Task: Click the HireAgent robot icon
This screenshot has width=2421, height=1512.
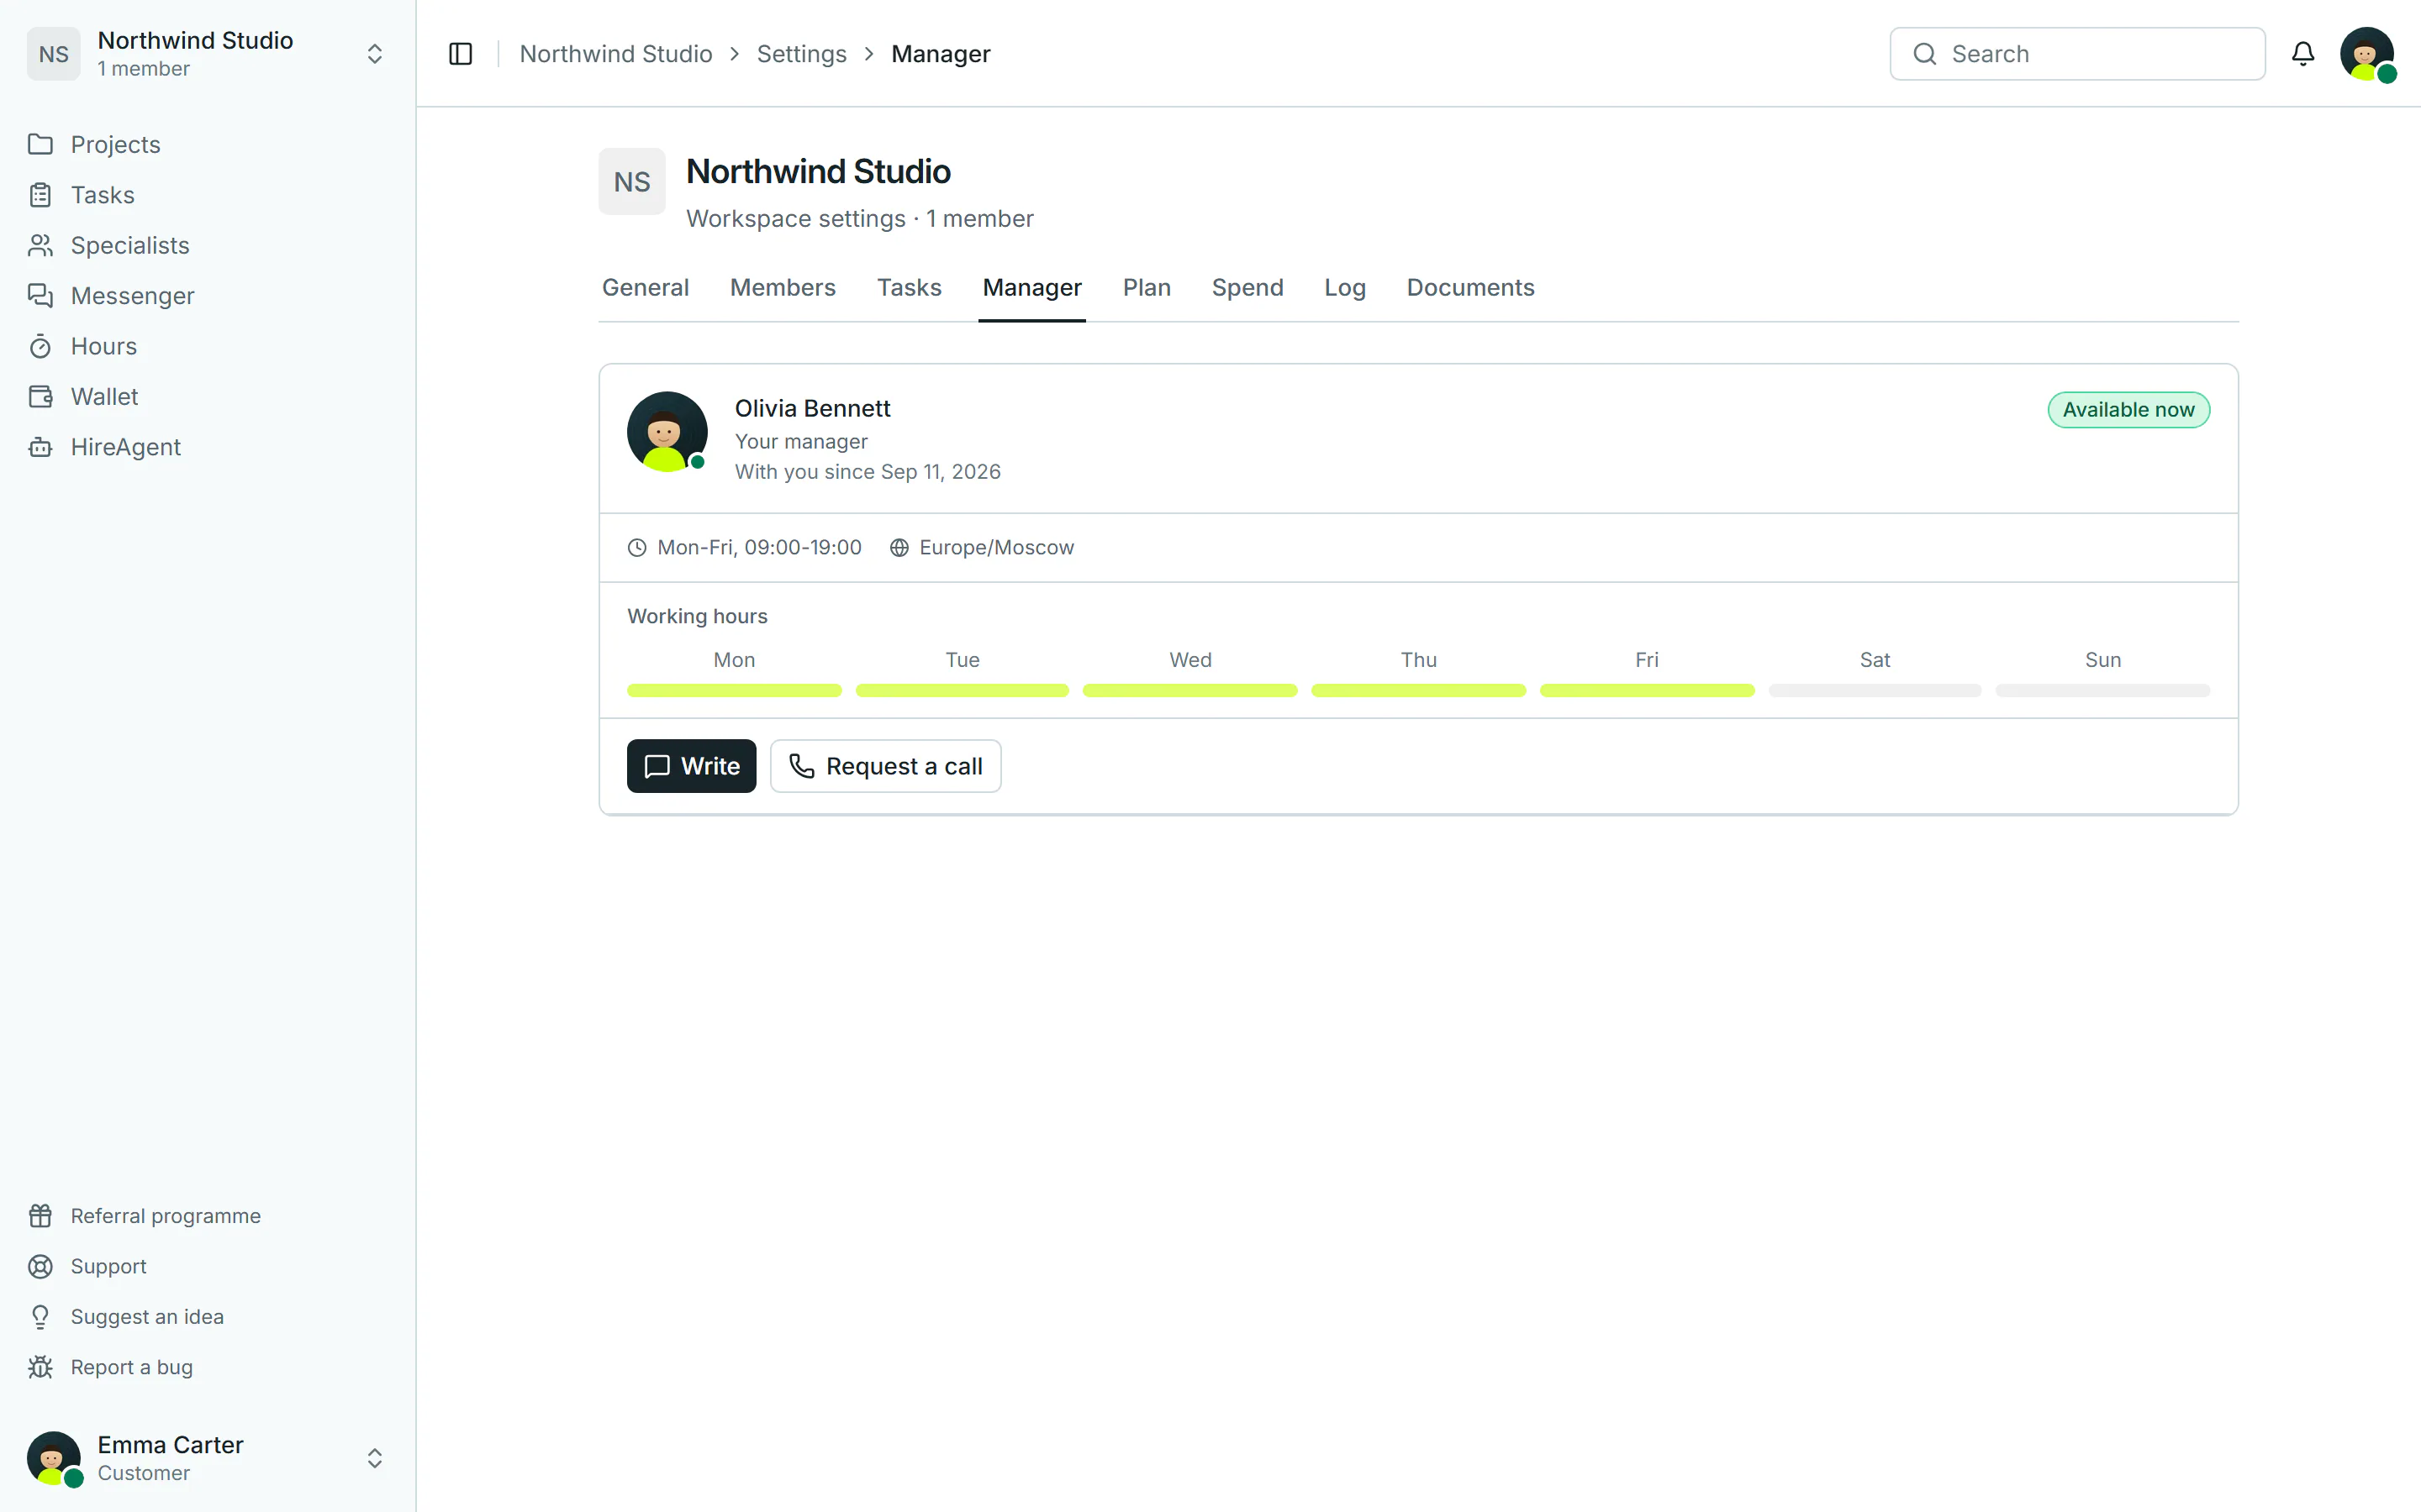Action: pos(40,447)
